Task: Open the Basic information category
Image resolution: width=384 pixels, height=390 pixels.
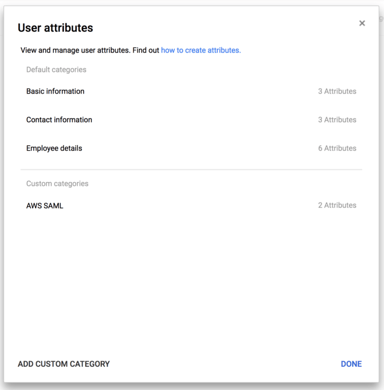Action: click(191, 91)
